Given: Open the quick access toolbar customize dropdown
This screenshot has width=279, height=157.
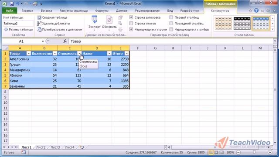Looking at the screenshot, I should [x=41, y=4].
